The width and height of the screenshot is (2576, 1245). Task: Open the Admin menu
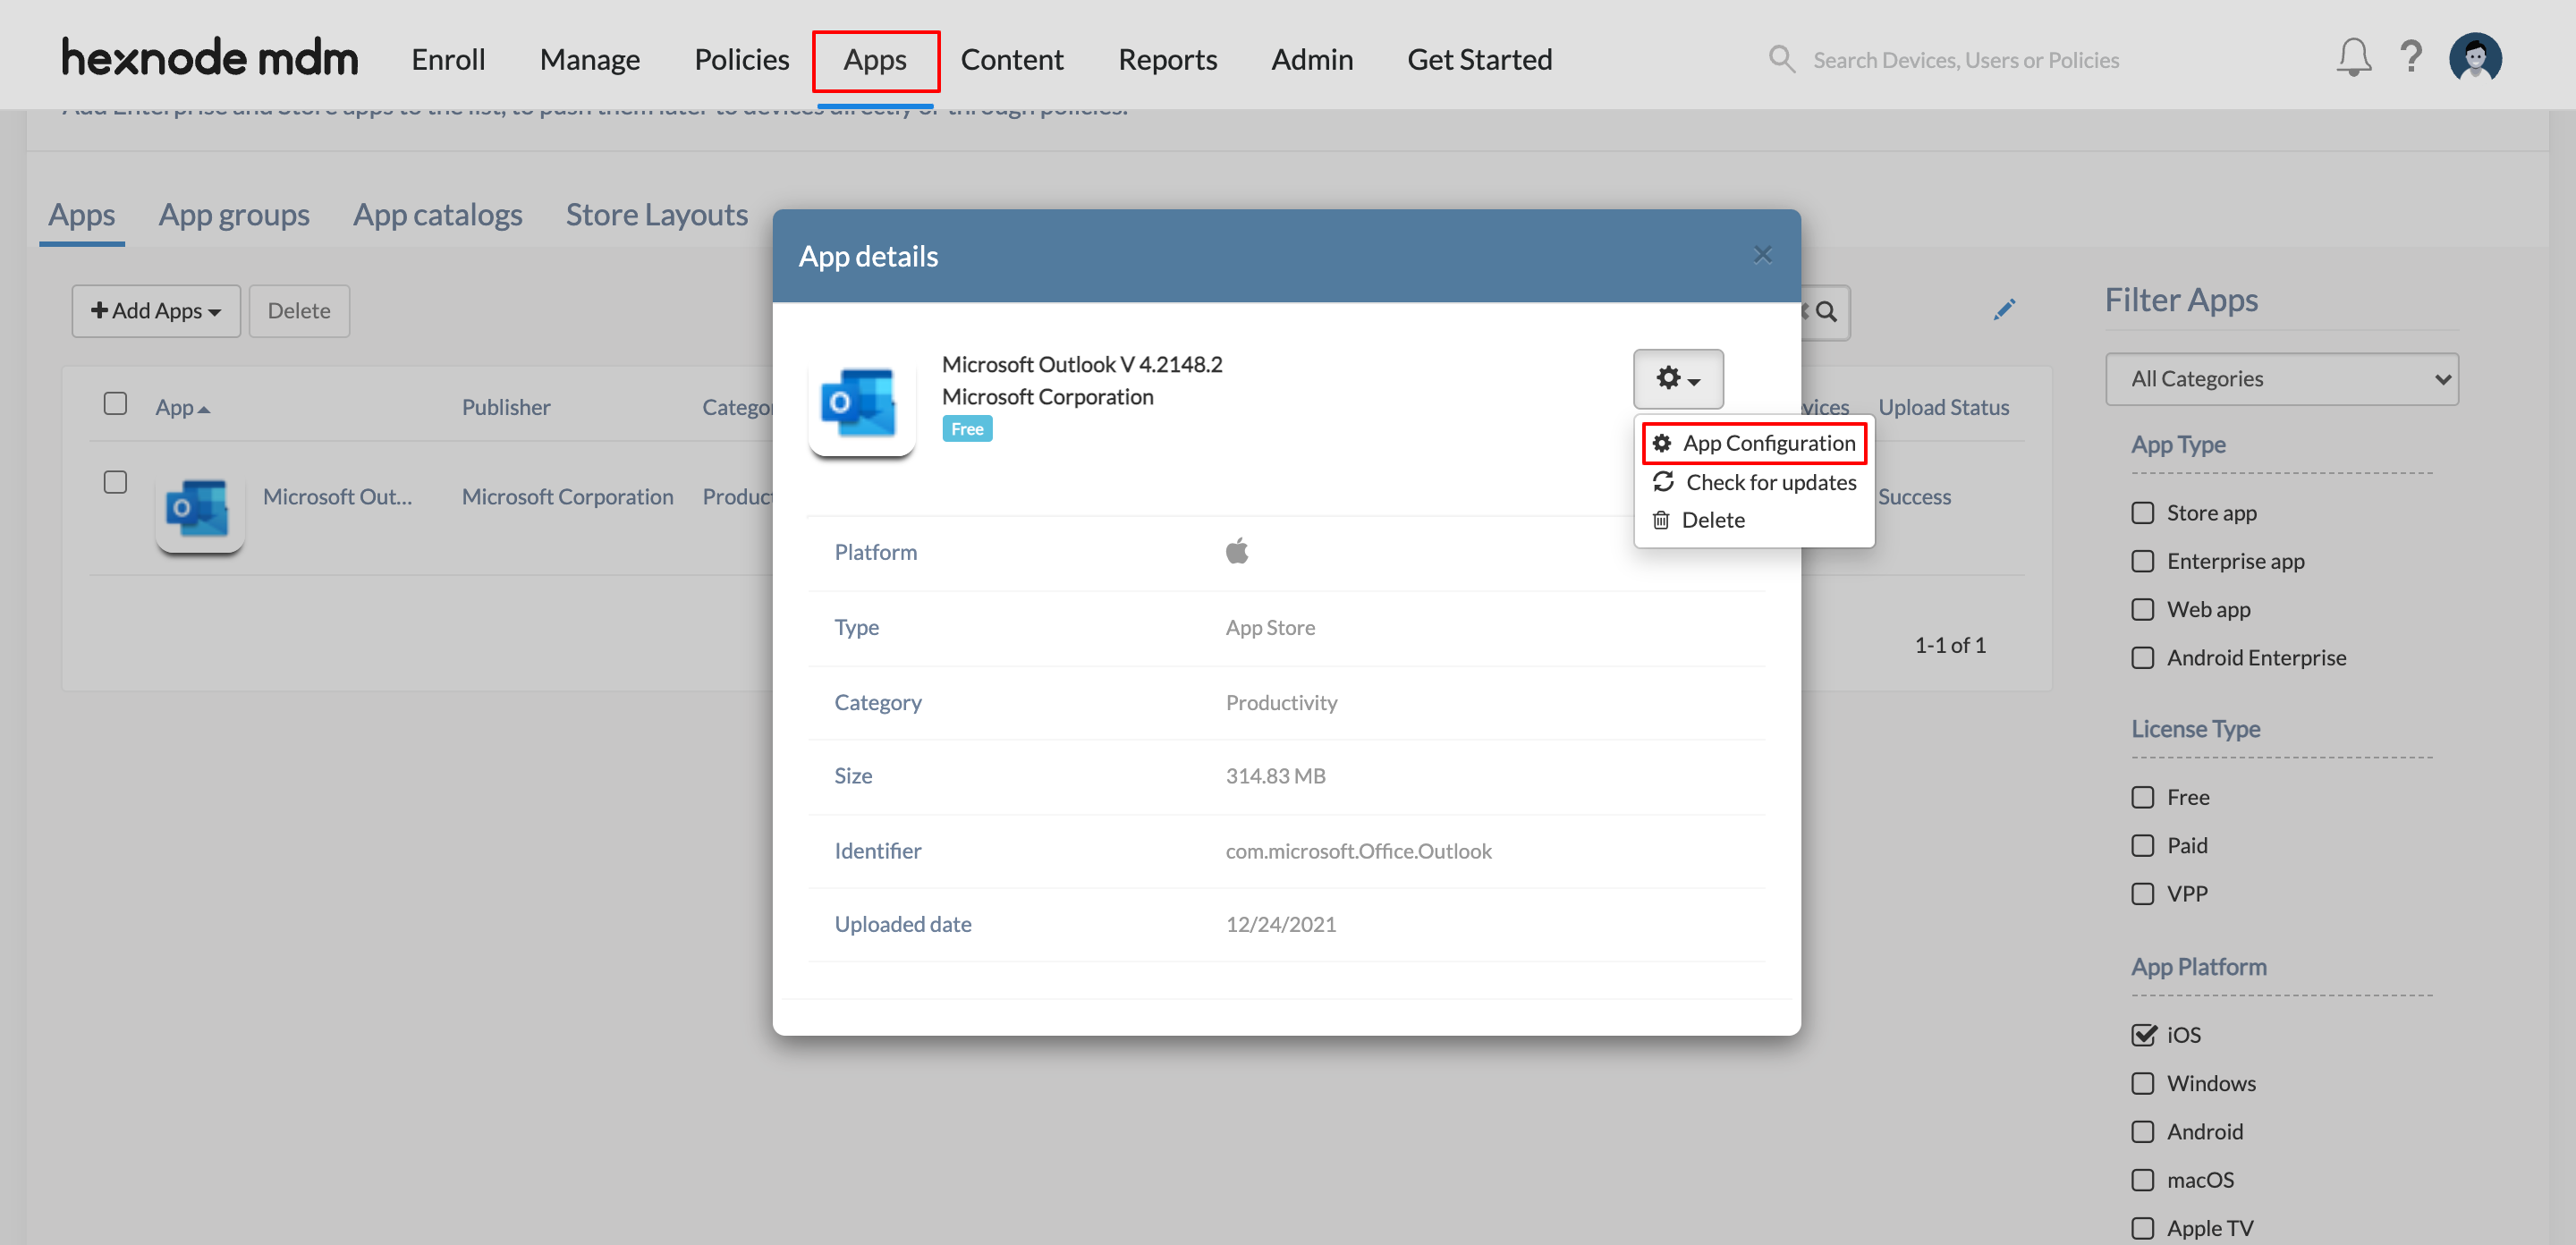point(1312,59)
